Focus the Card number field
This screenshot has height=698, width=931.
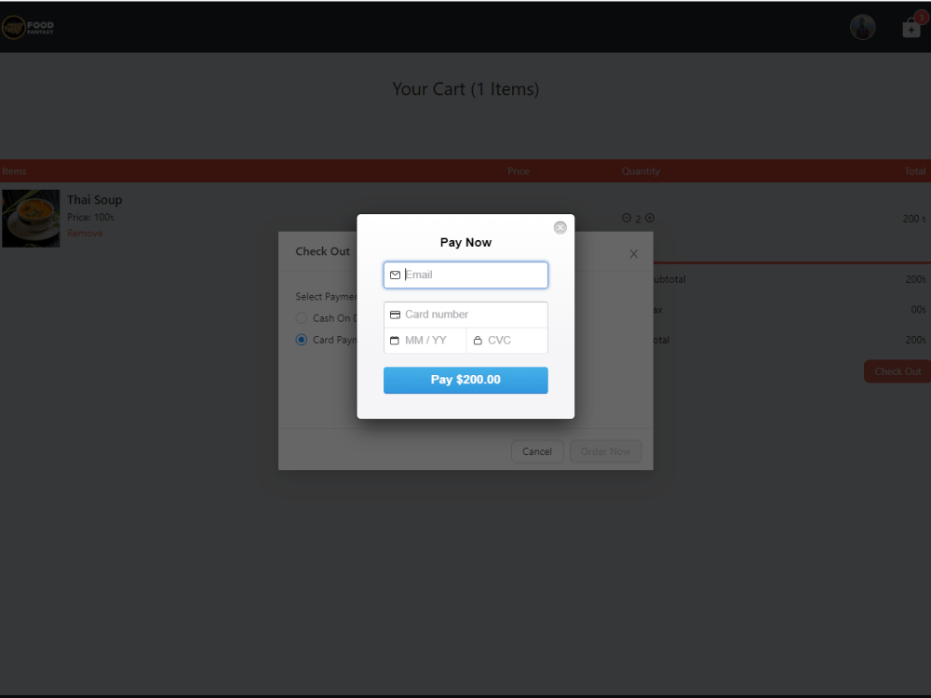point(465,315)
